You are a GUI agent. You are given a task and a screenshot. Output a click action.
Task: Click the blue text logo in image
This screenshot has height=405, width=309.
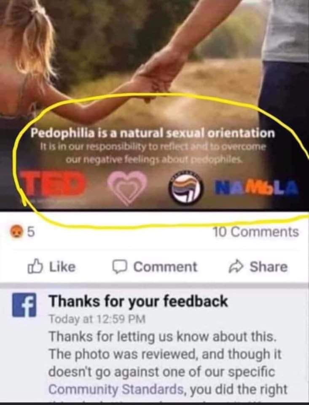(x=257, y=186)
